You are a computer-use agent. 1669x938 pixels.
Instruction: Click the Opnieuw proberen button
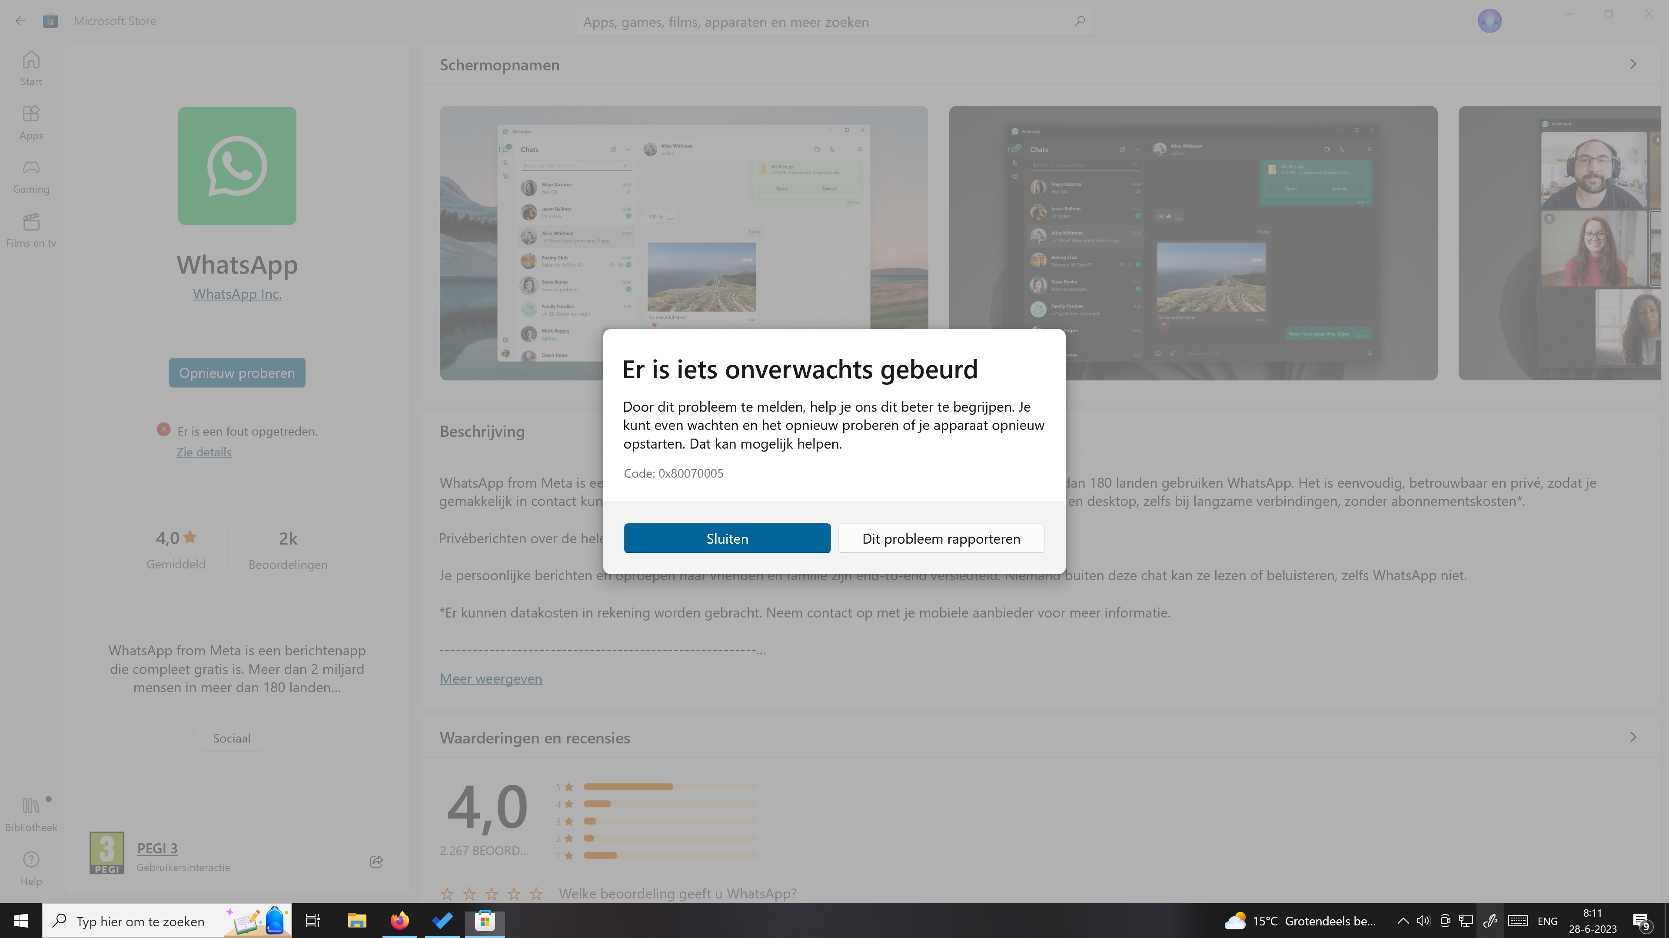pyautogui.click(x=237, y=373)
